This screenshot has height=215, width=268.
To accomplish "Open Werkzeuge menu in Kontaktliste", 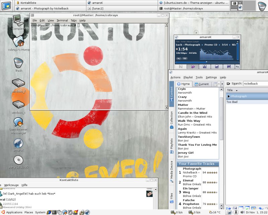I will tap(11, 185).
